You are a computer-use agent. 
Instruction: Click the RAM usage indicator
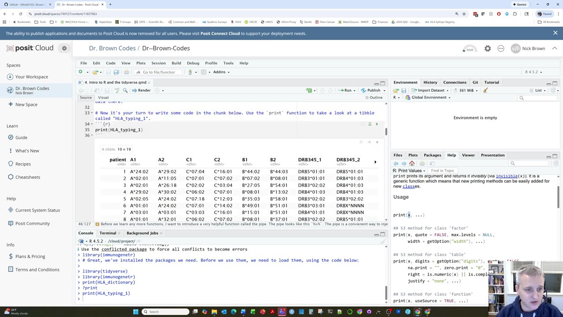tap(470, 48)
